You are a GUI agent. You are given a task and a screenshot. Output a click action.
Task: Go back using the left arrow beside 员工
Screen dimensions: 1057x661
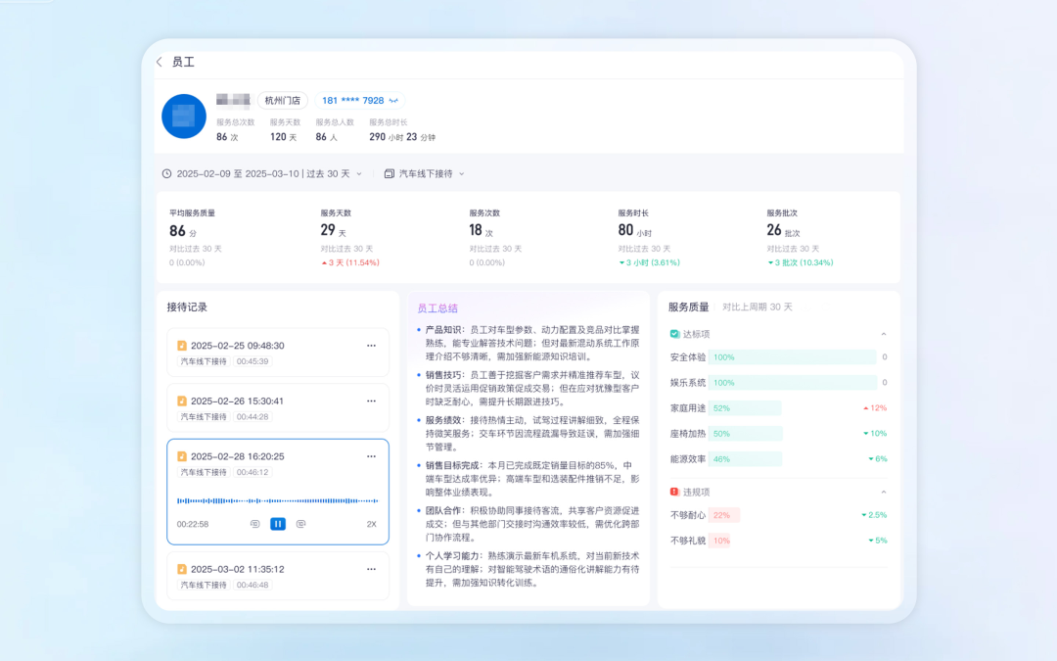(x=159, y=61)
